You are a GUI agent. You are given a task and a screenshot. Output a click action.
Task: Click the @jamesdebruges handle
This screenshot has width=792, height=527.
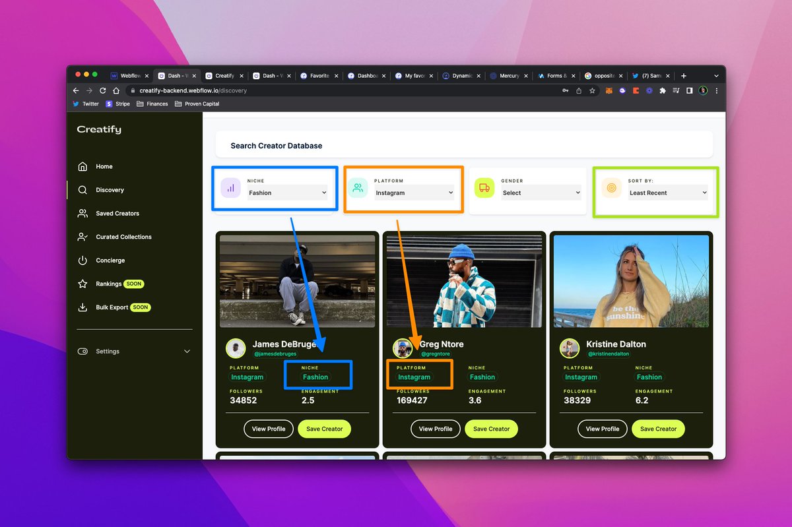275,354
